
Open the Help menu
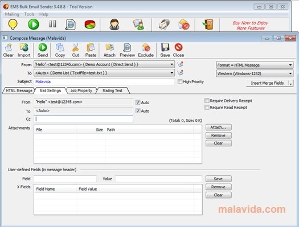pos(44,14)
